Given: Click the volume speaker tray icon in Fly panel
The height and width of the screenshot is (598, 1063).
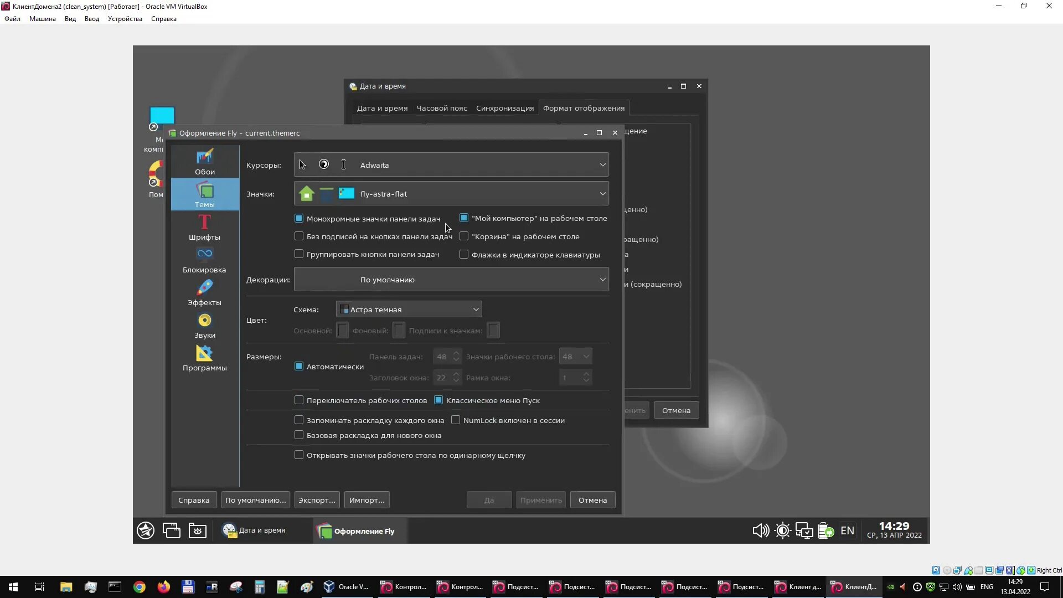Looking at the screenshot, I should click(761, 530).
